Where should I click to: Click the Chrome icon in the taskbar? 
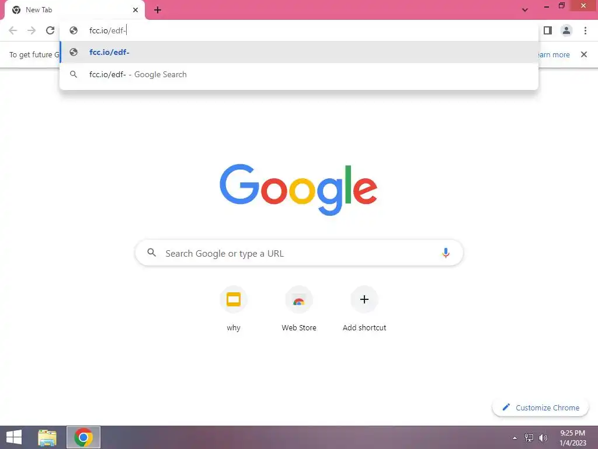click(83, 437)
